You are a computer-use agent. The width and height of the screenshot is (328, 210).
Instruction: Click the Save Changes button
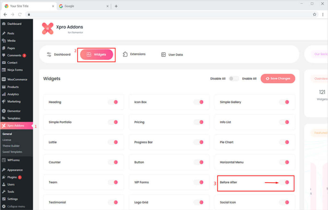pos(278,79)
